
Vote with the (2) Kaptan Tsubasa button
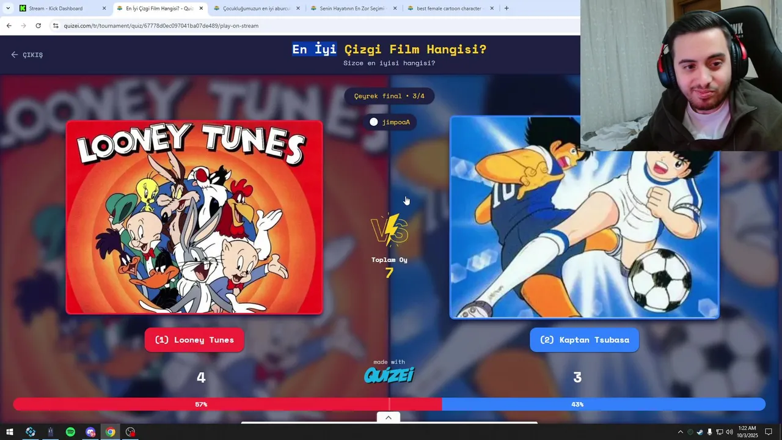click(584, 340)
